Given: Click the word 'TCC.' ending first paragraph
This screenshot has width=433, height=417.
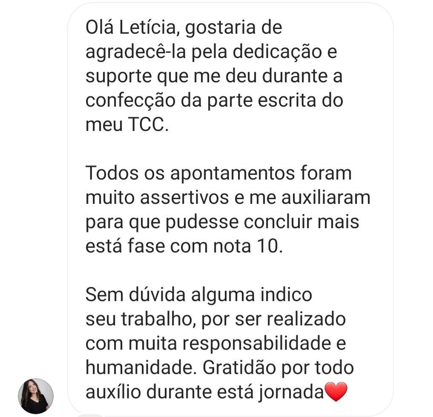Looking at the screenshot, I should pos(148,125).
